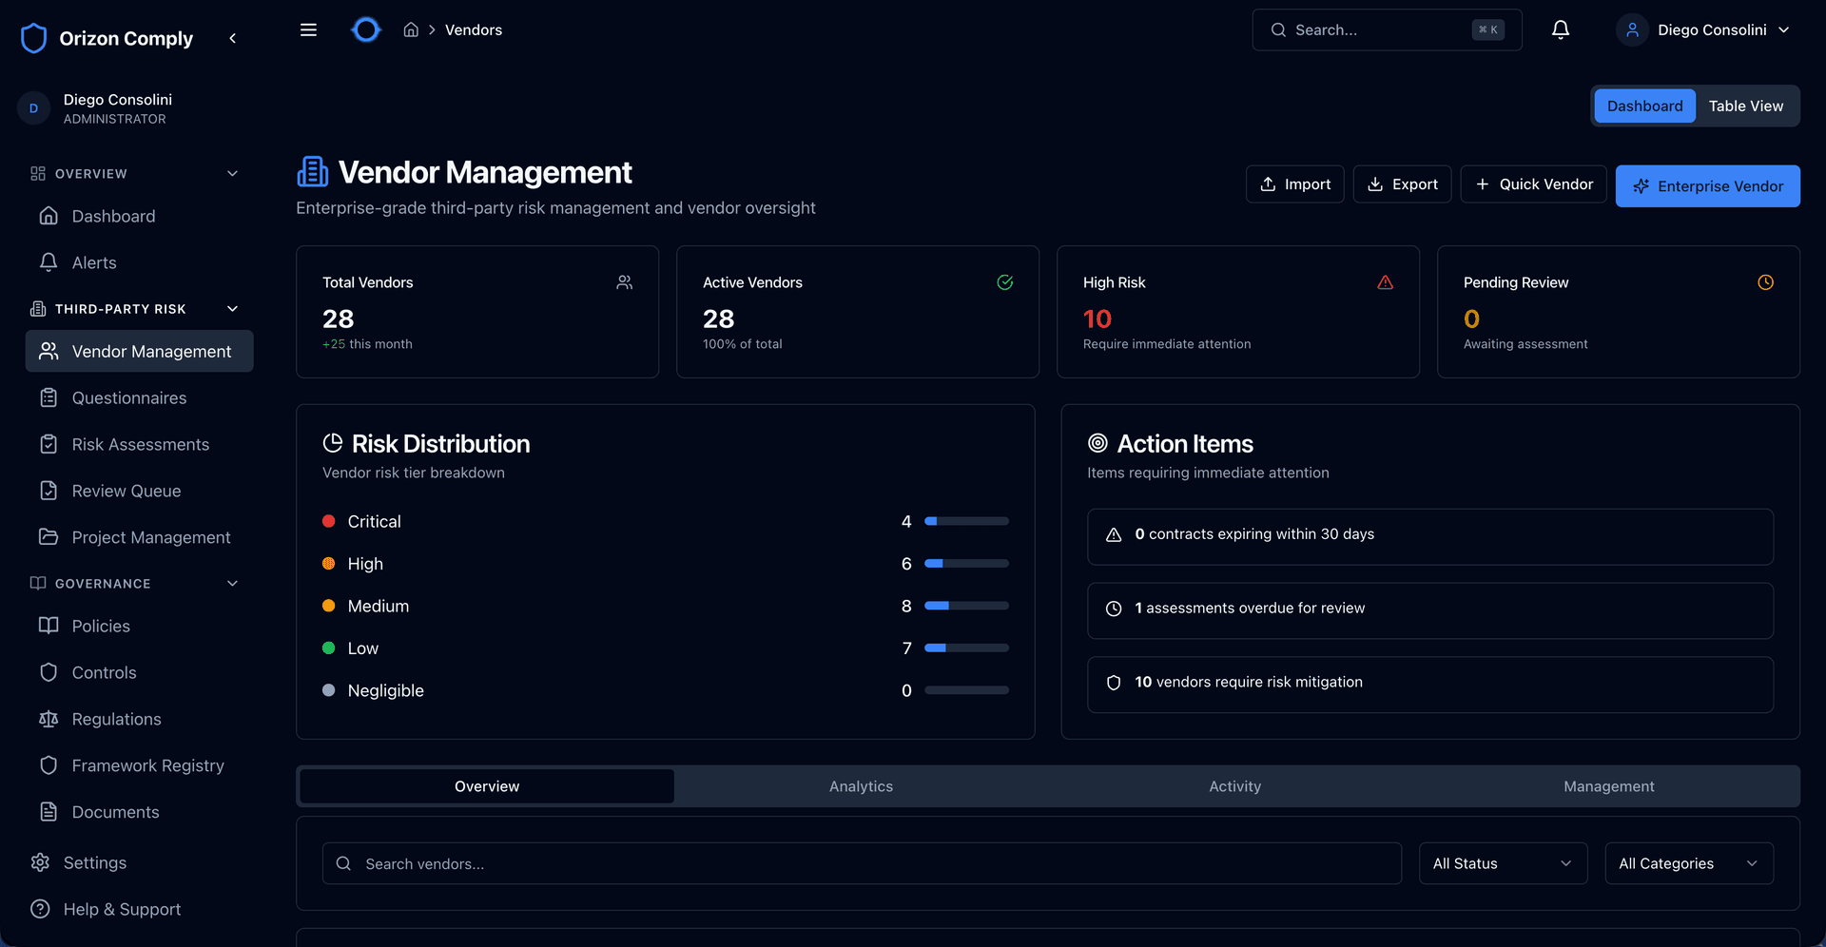The width and height of the screenshot is (1826, 947).
Task: Collapse the sidebar with the arrow toggle
Action: (233, 38)
